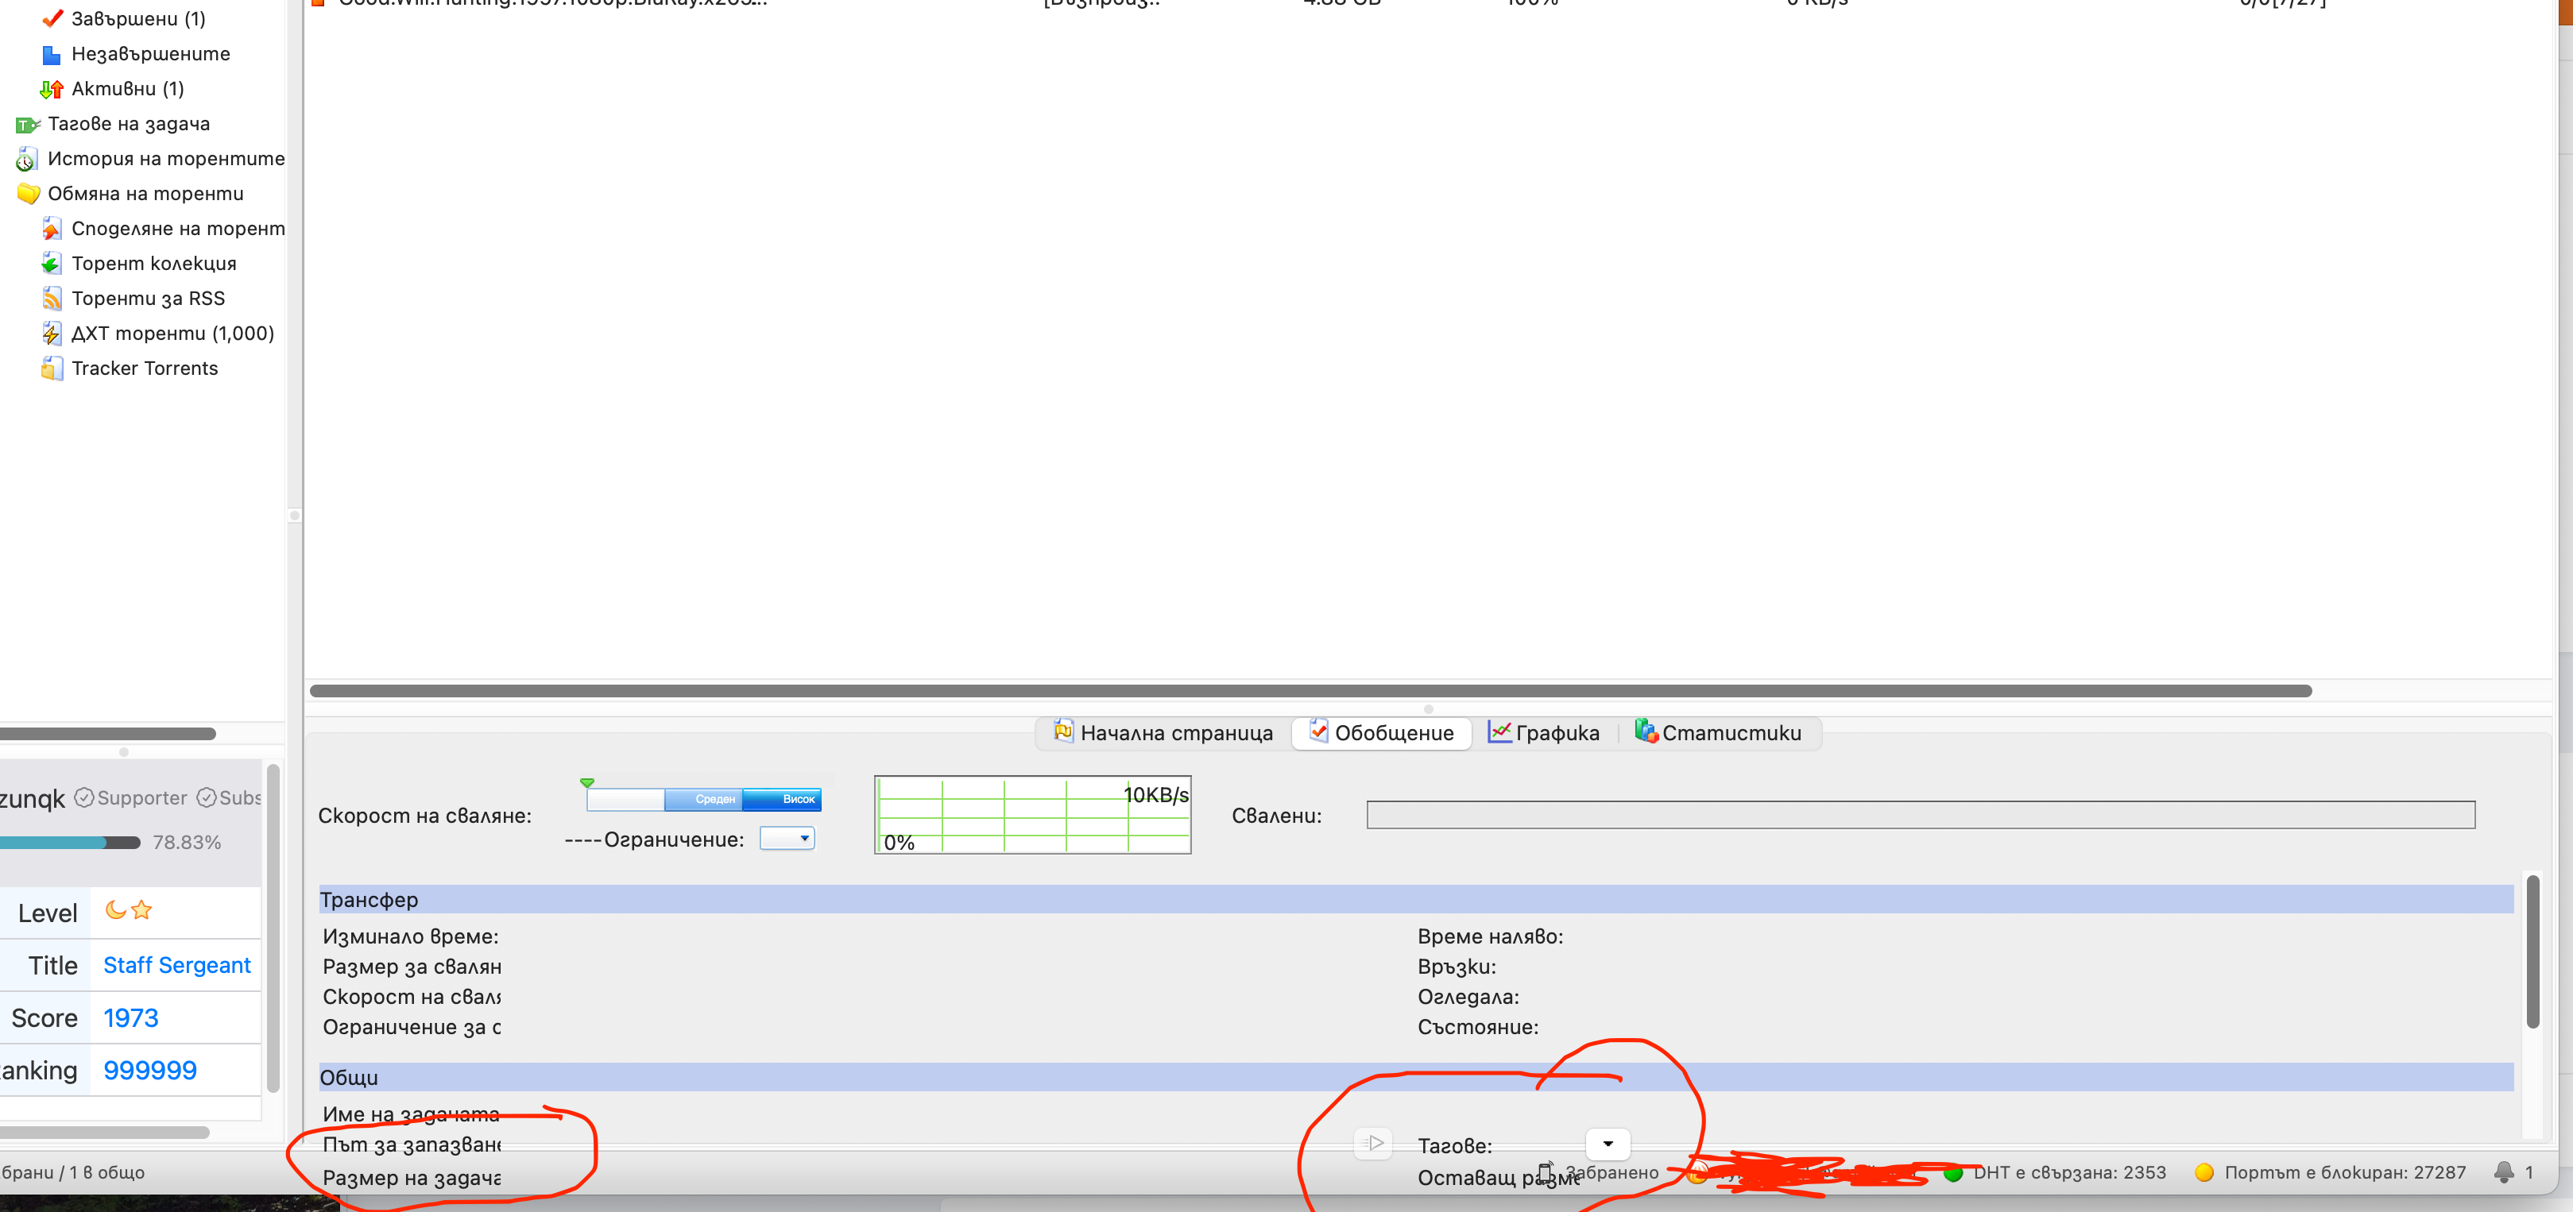Click the Огледала: label

(x=1468, y=996)
